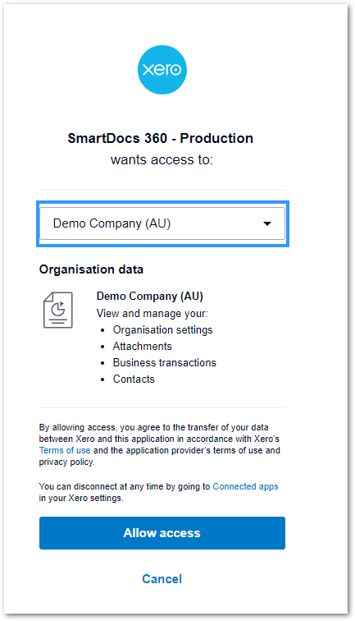Viewport: 355px width, 621px height.
Task: Click the Attachments list item
Action: click(143, 346)
